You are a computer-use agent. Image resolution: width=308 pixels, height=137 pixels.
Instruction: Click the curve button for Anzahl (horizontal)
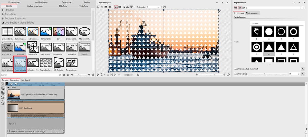[302, 69]
